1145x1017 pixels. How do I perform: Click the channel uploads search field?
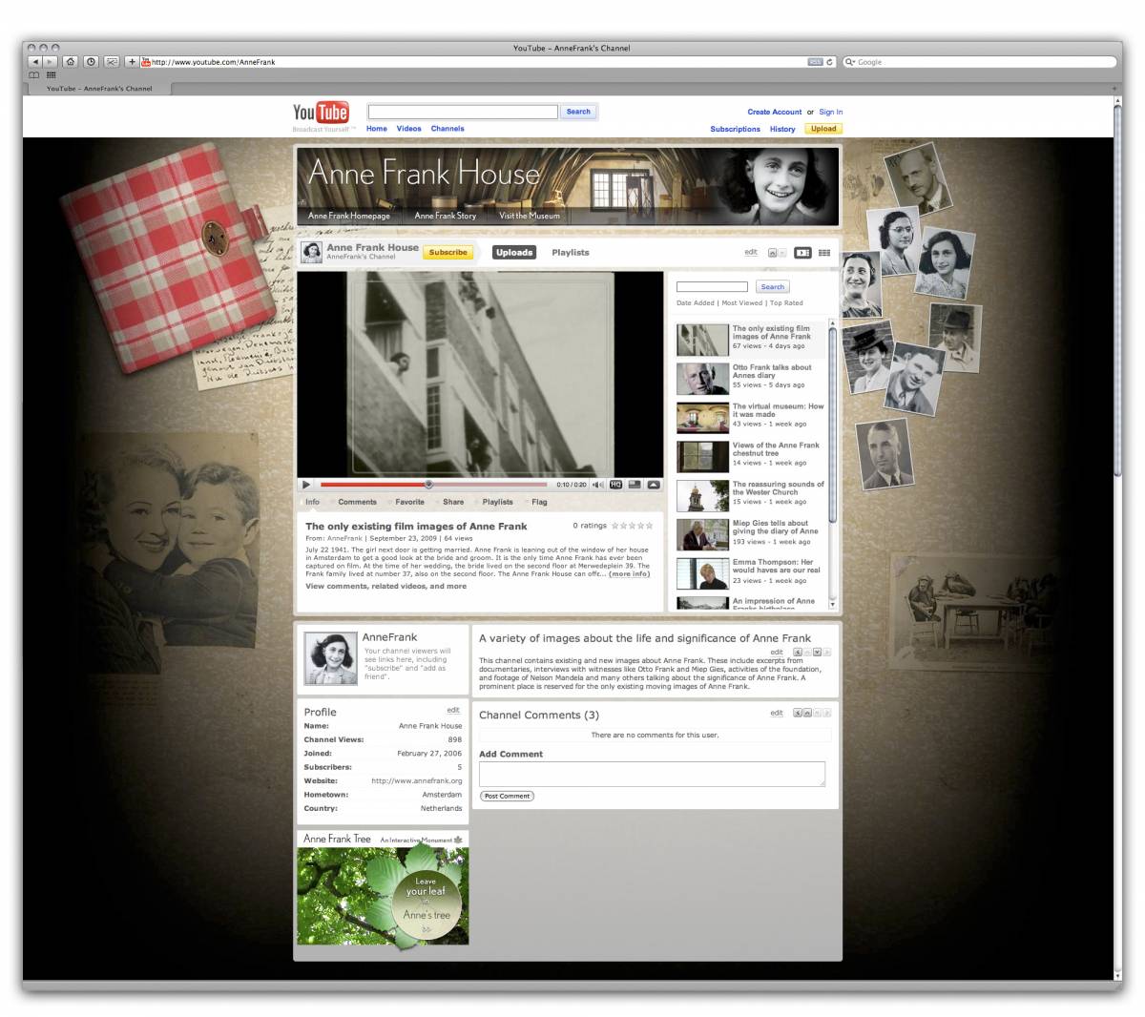click(712, 287)
